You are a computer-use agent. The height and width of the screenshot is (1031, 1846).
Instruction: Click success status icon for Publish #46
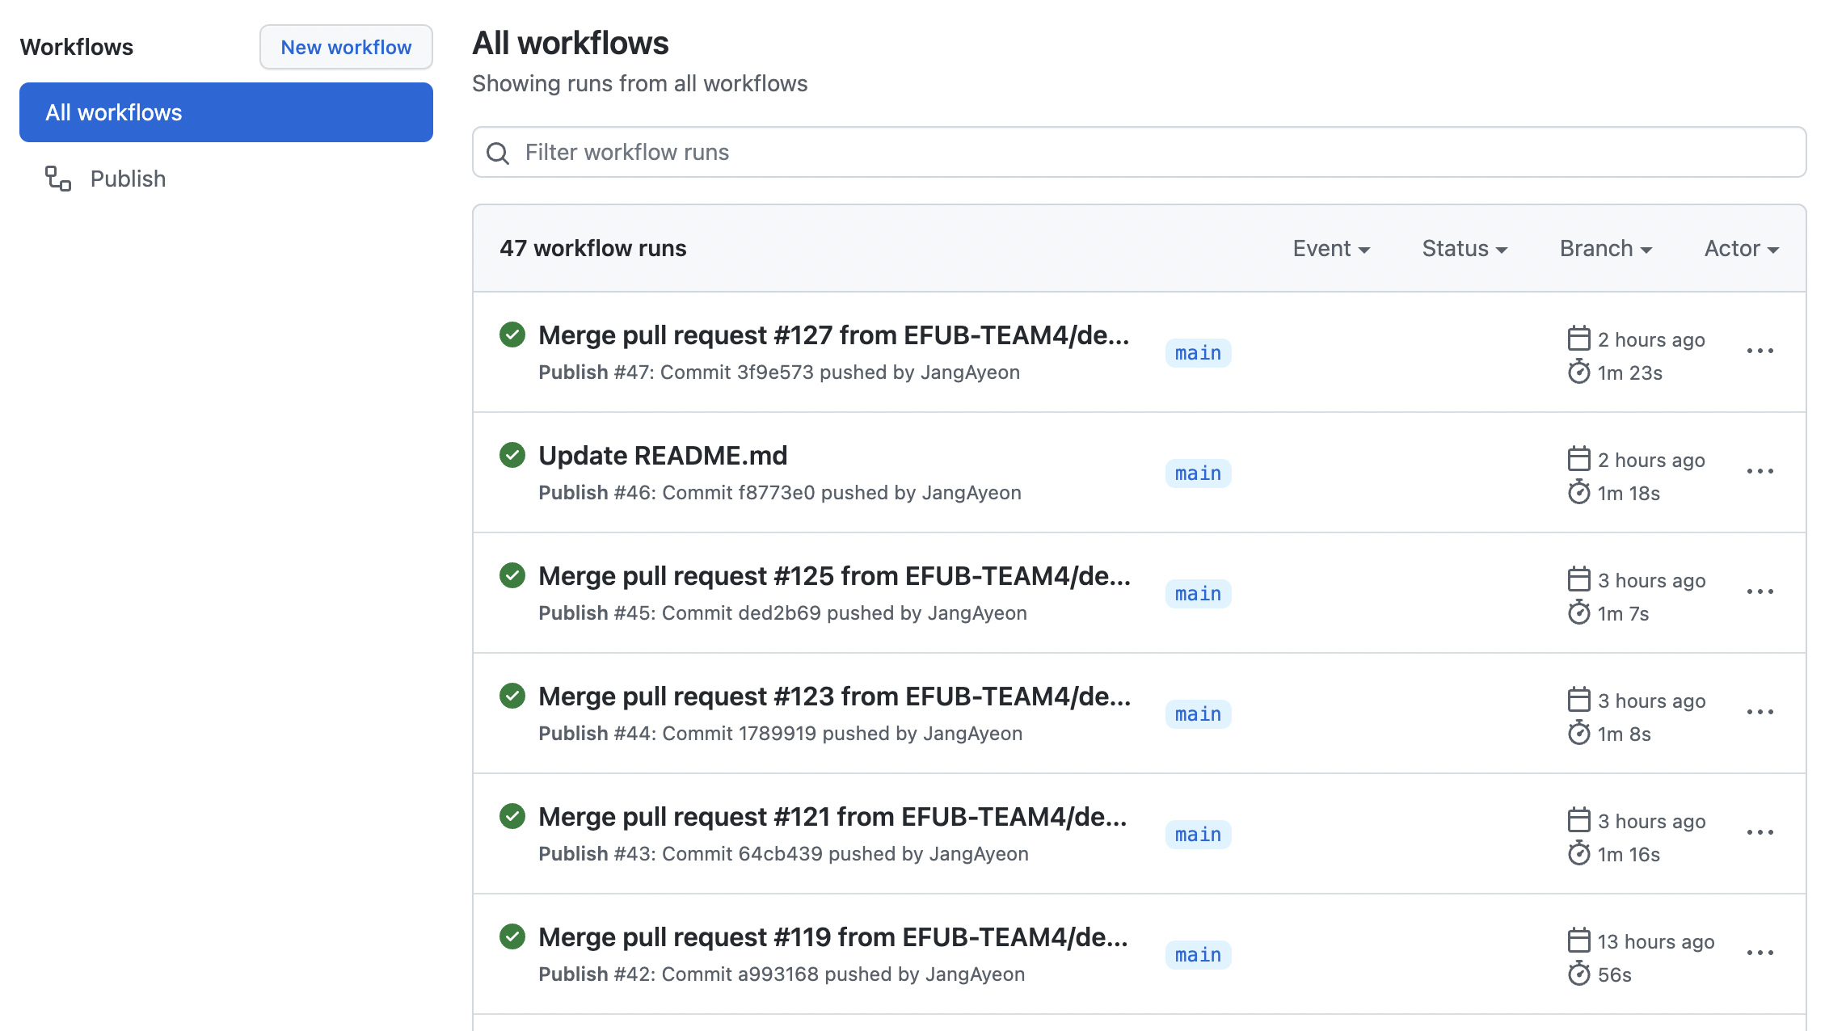point(512,454)
